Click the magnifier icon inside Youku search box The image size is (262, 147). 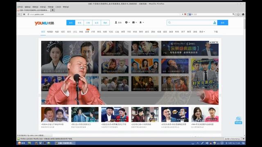169,22
